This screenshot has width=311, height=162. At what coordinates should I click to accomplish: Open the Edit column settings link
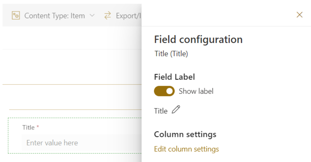click(x=186, y=149)
